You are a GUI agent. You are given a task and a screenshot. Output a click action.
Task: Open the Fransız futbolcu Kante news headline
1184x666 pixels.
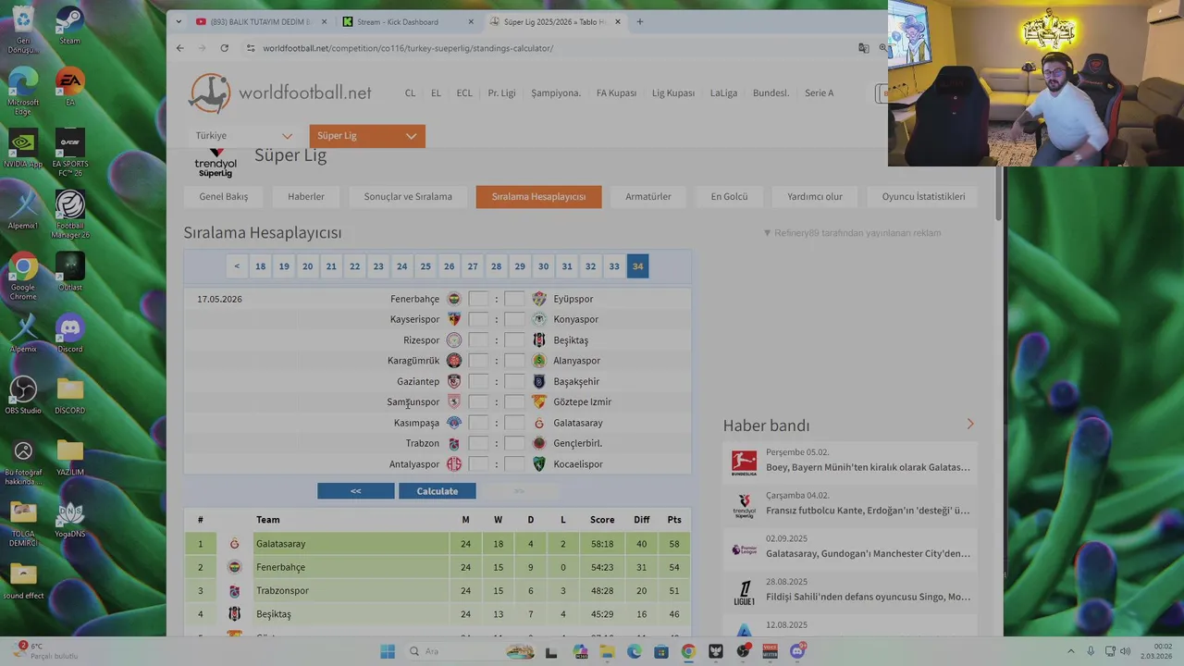pos(868,510)
